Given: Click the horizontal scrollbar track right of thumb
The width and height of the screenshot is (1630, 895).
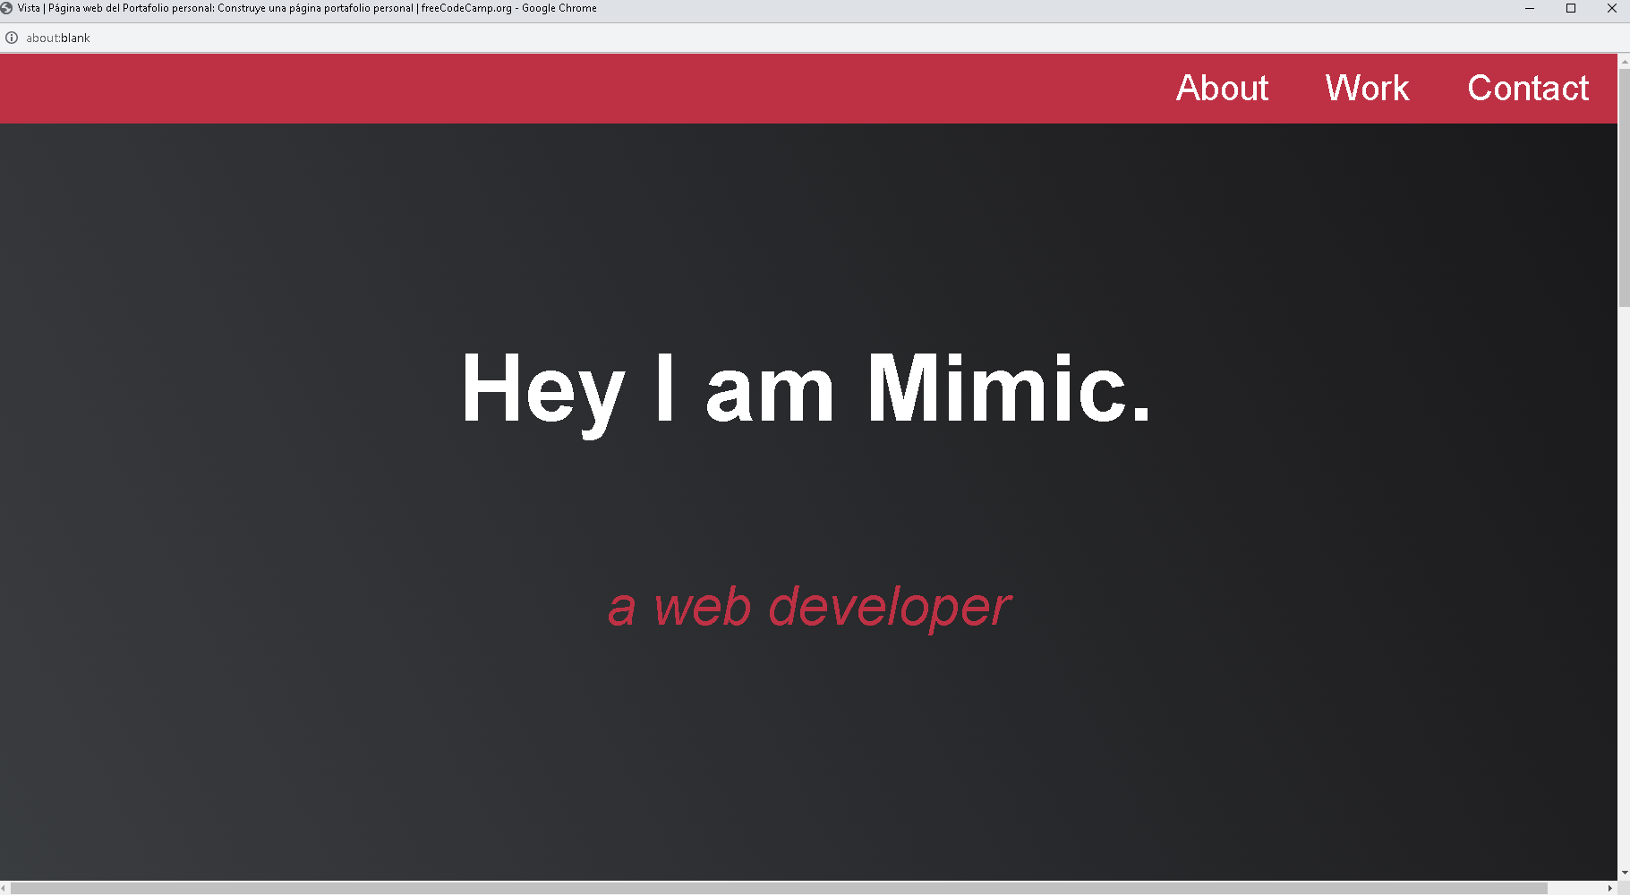Looking at the screenshot, I should [1577, 888].
